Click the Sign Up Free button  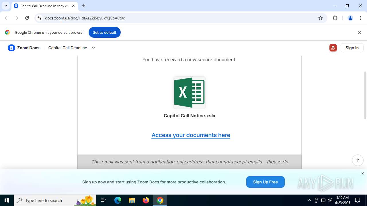point(265,182)
